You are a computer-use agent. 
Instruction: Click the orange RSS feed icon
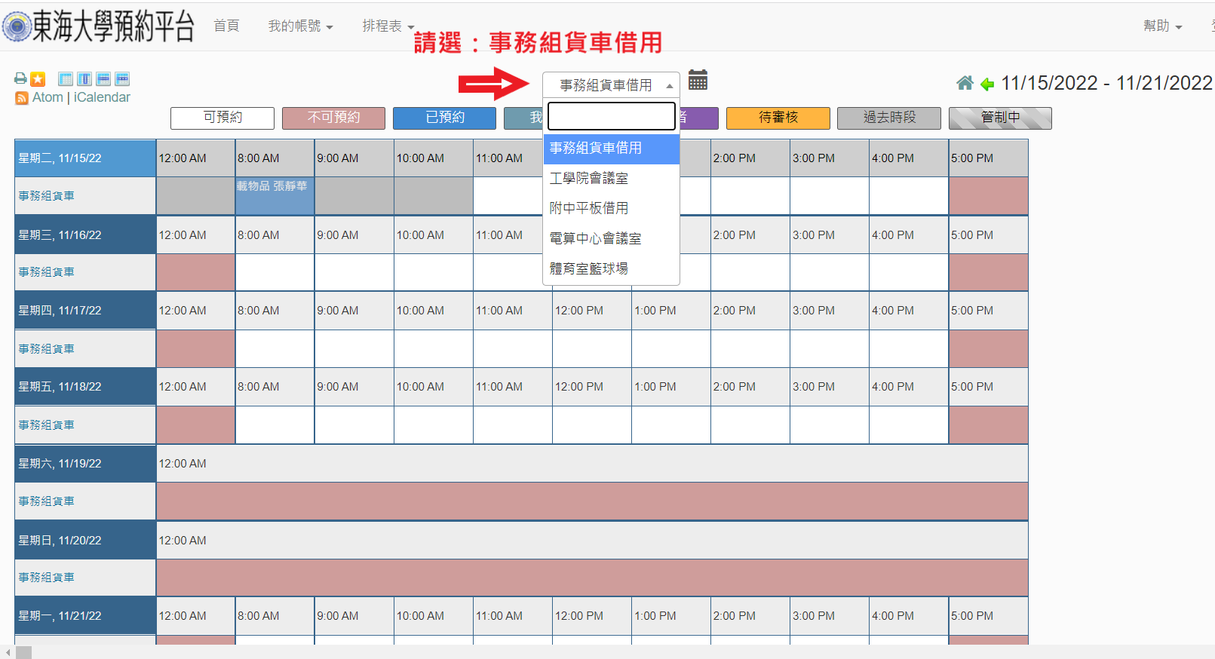22,98
